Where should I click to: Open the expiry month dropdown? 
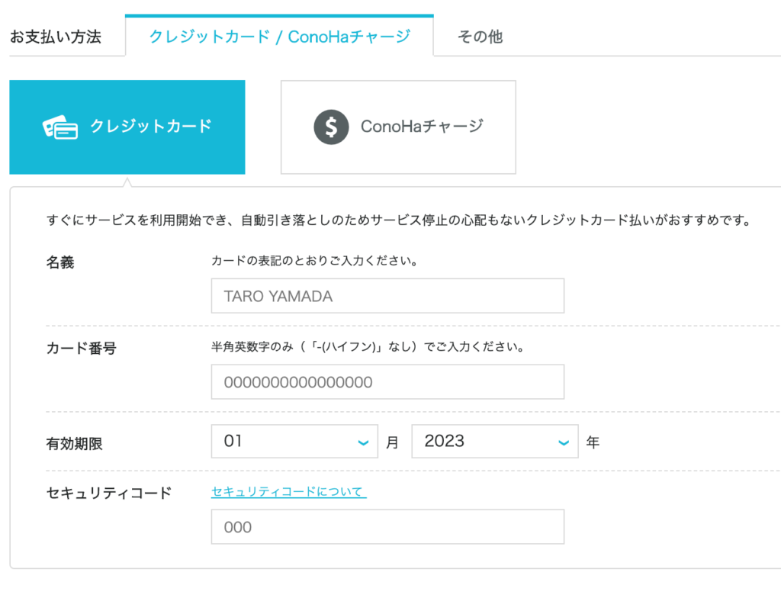click(294, 442)
